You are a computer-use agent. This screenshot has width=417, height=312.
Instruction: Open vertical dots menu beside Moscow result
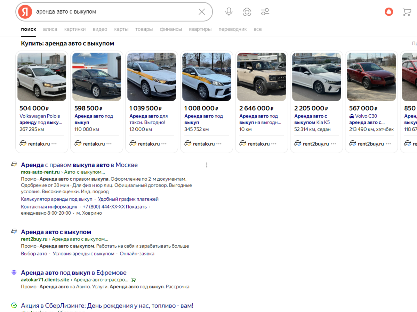[x=206, y=165]
